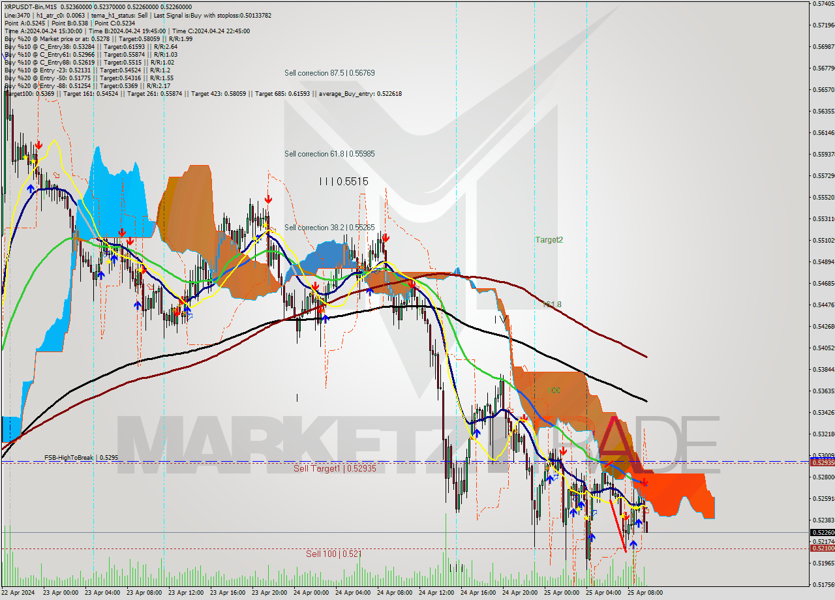Click the green 'Target2' label
Image resolution: width=835 pixels, height=600 pixels.
[549, 239]
